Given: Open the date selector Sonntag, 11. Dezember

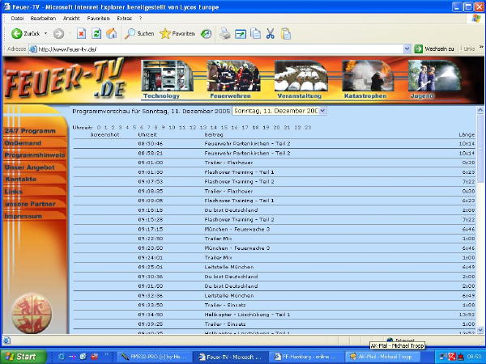Looking at the screenshot, I should [x=279, y=111].
